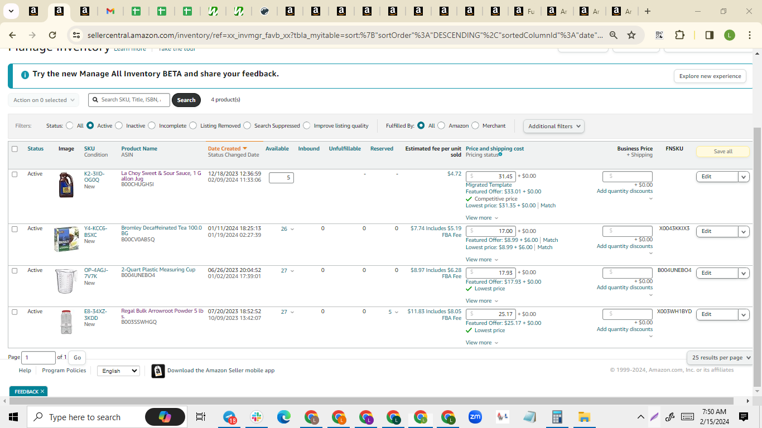Open the Action on 0 selected dropdown
Screen dimensions: 762x428
point(44,100)
